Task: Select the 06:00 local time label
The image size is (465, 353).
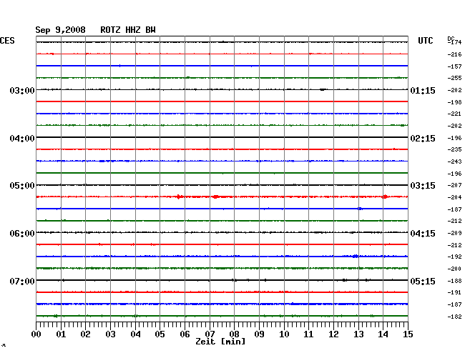Action: pyautogui.click(x=22, y=234)
